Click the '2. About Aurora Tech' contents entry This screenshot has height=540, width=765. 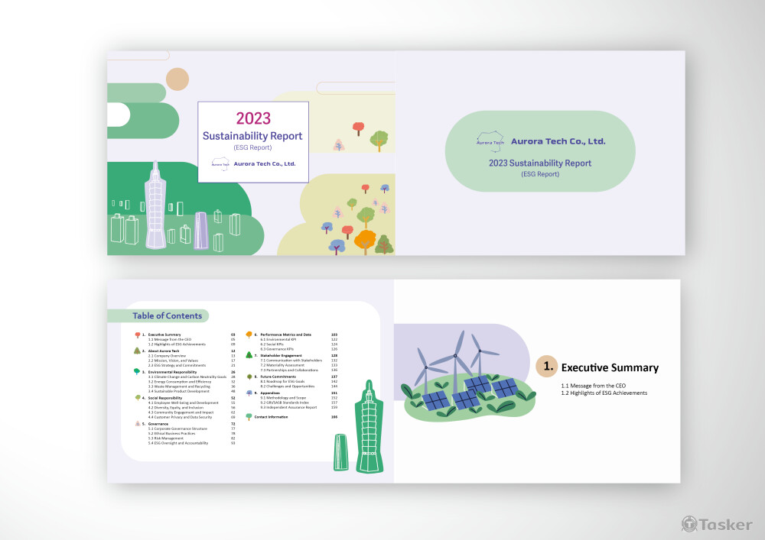tap(161, 351)
